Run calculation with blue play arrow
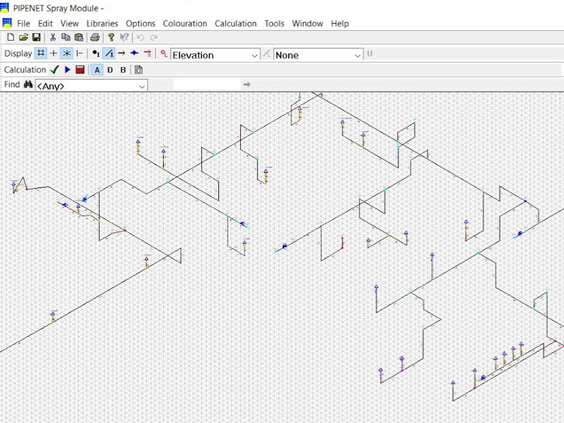The width and height of the screenshot is (564, 423). [x=67, y=70]
